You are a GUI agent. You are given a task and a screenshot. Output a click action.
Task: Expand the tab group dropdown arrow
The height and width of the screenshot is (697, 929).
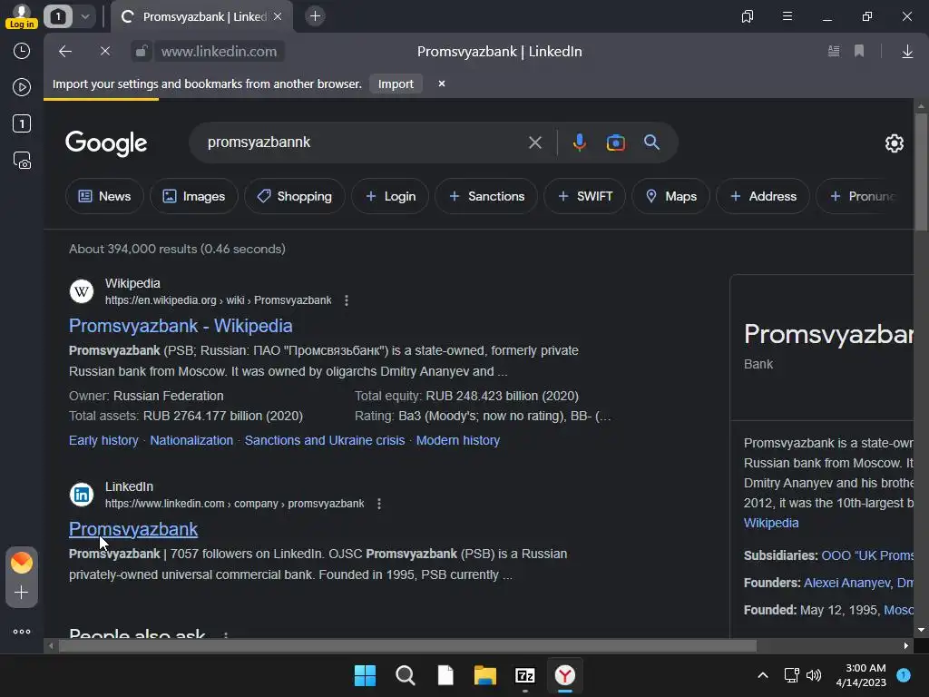coord(84,16)
